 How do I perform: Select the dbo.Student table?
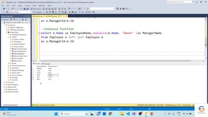19,58
